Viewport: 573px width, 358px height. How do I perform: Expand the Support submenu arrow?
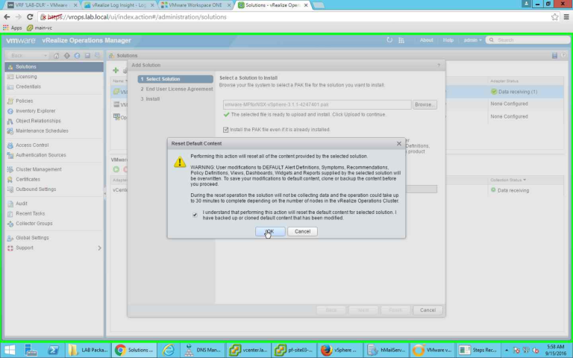tap(99, 248)
